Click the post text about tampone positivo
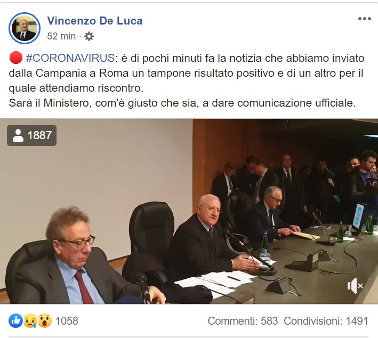 [187, 73]
